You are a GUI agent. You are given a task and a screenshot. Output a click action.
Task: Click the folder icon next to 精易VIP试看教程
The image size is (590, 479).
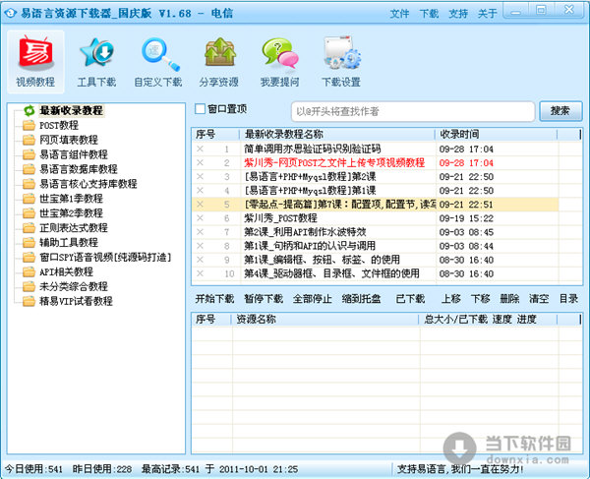[29, 301]
